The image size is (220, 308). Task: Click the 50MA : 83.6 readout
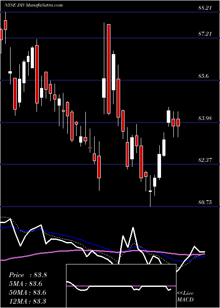[x=27, y=292]
